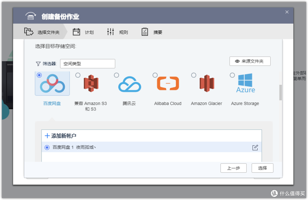Image resolution: width=308 pixels, height=200 pixels.
Task: Click the Amazon Glacier label text
Action: pos(206,104)
